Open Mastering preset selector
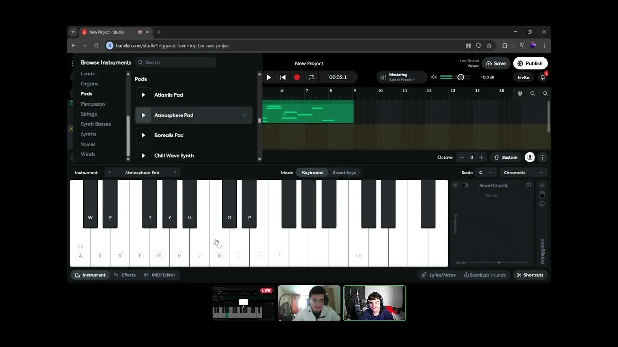 (x=401, y=77)
